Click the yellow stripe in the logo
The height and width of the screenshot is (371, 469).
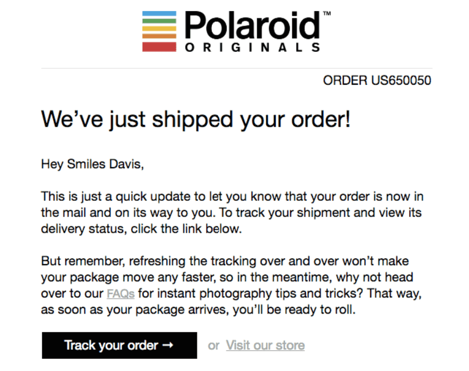159,28
